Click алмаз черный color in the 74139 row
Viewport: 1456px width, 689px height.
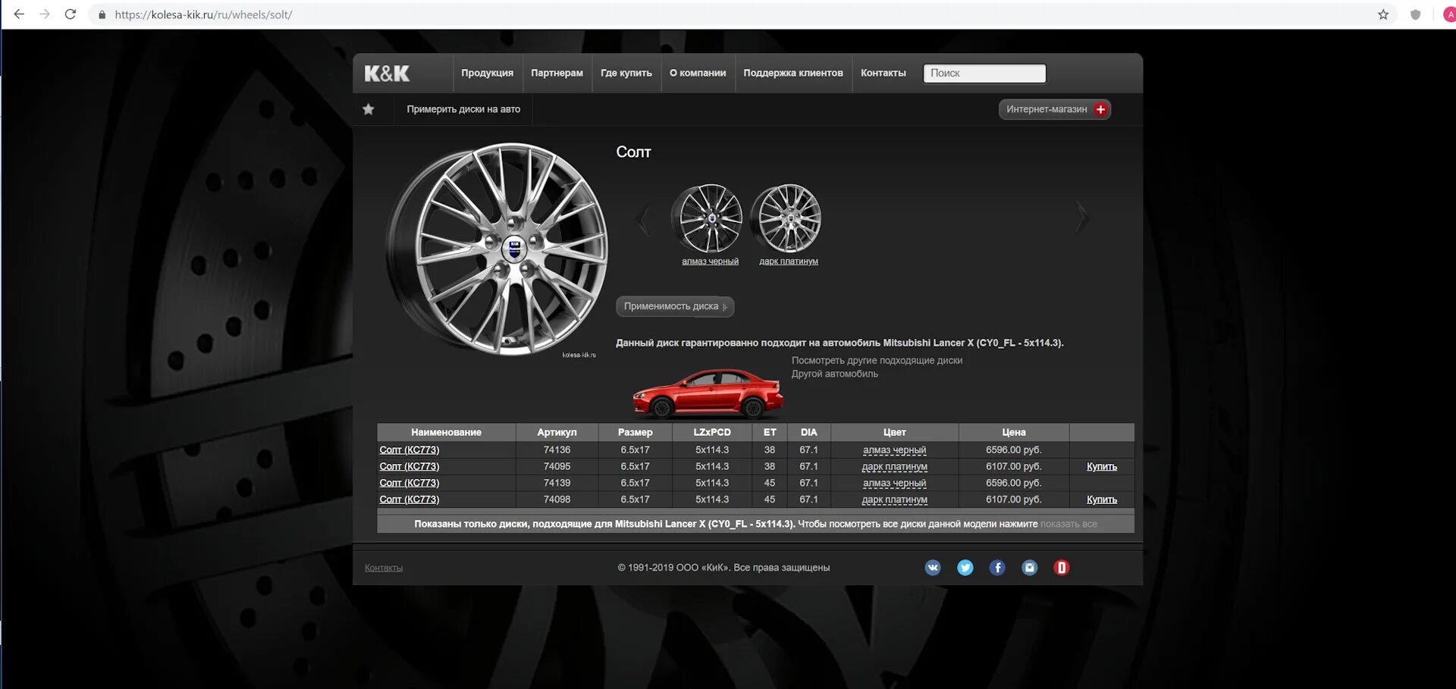(x=894, y=484)
